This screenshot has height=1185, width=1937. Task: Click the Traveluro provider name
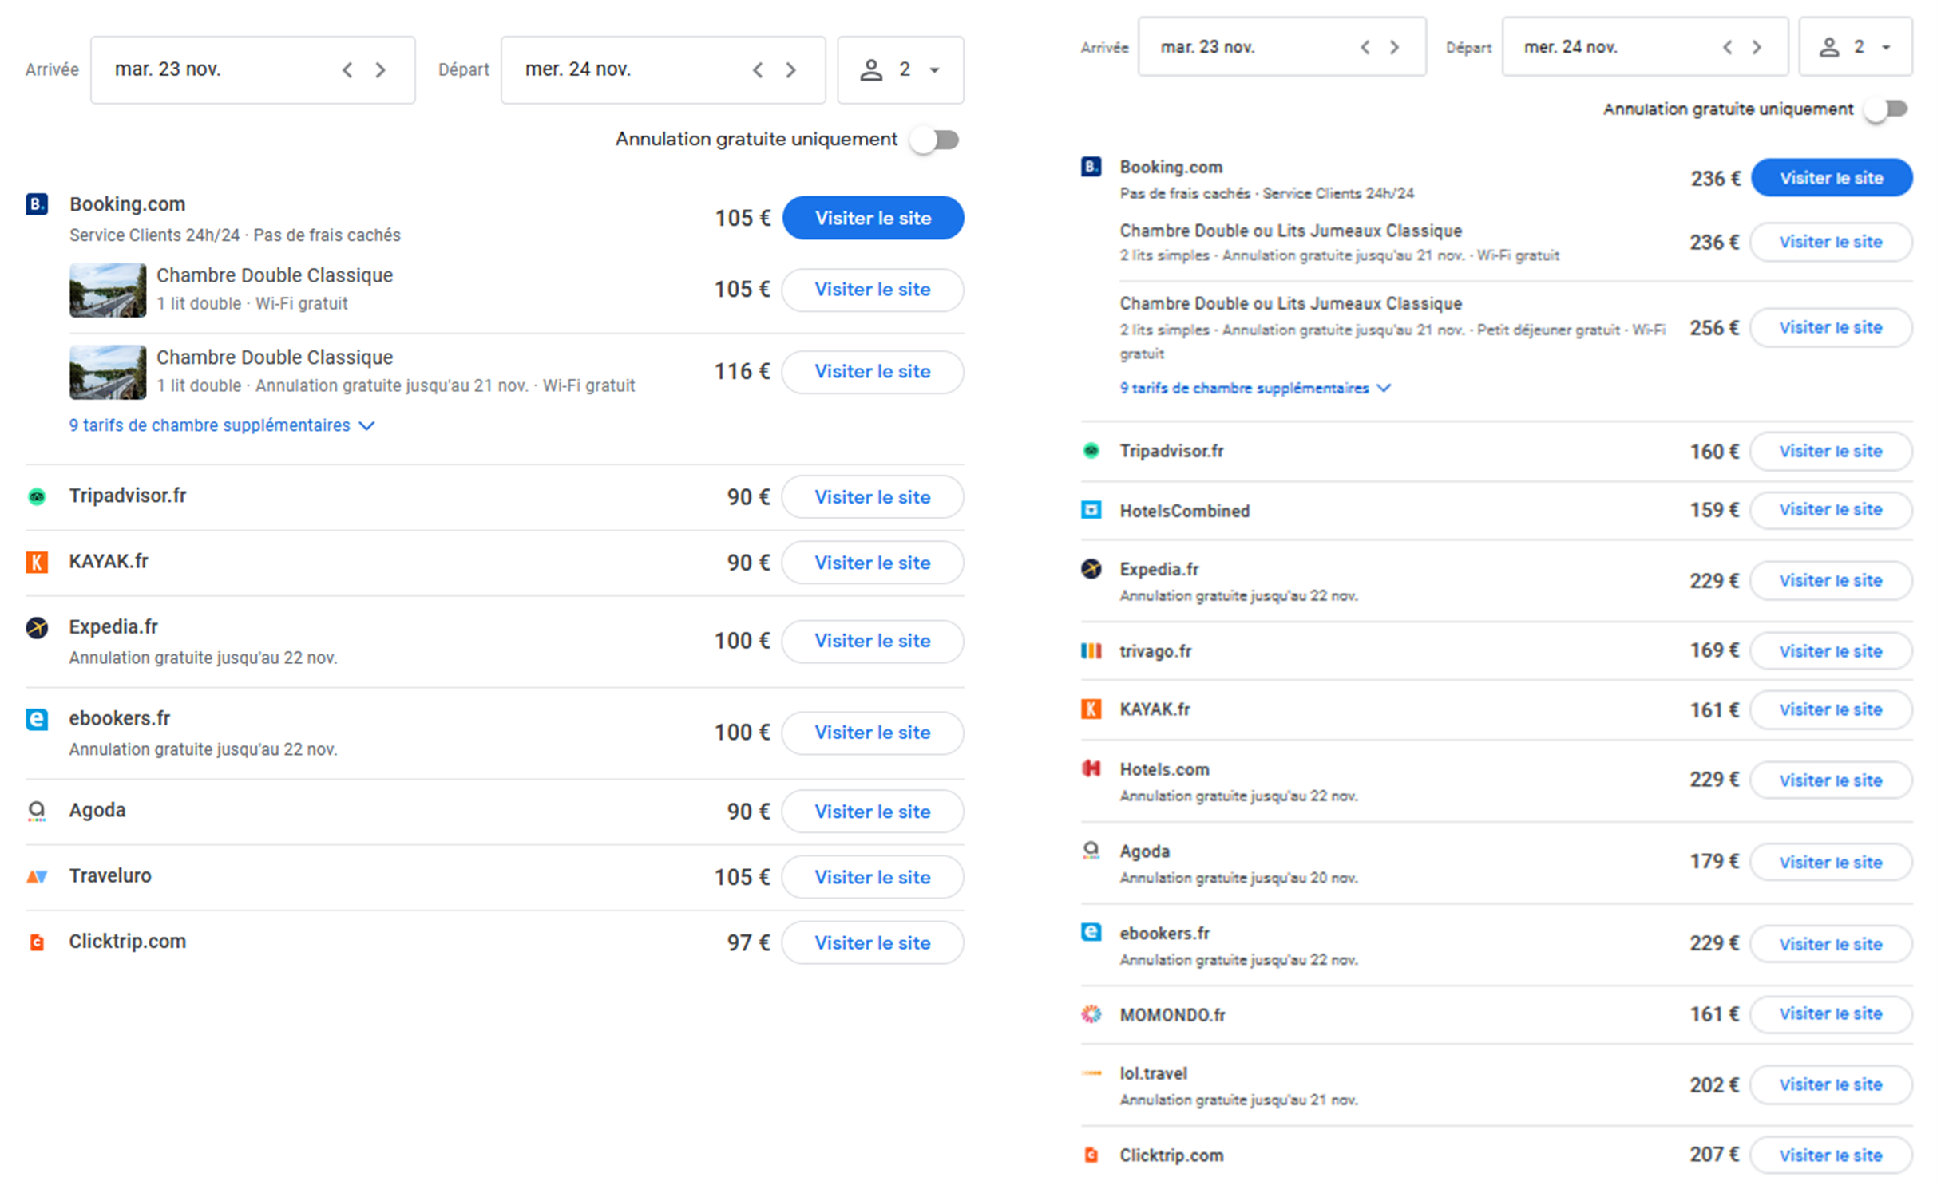[110, 876]
